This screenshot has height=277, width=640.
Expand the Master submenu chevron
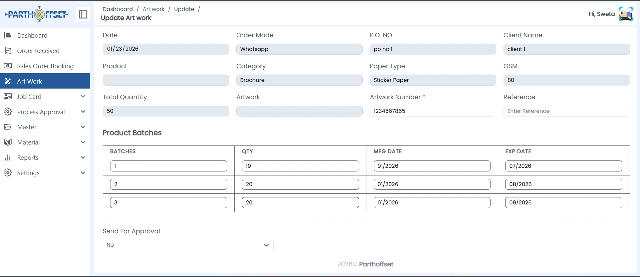pos(83,127)
